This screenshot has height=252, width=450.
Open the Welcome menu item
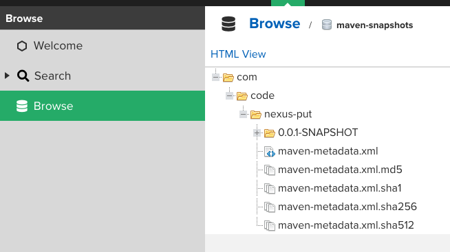tap(103, 46)
